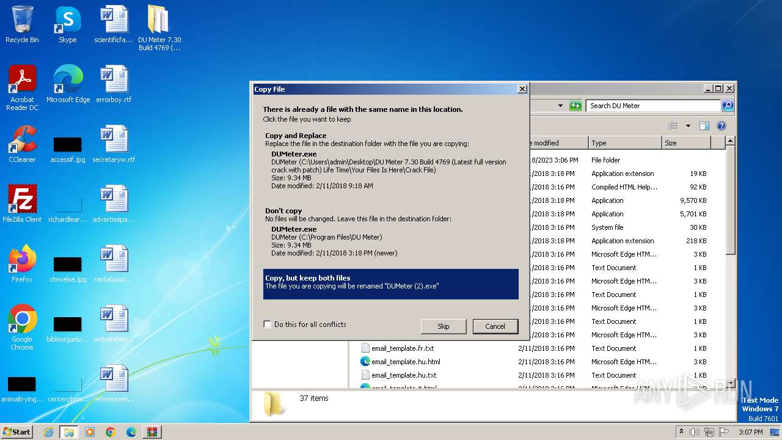Viewport: 782px width, 440px height.
Task: Sort by the Size column header
Action: point(686,143)
